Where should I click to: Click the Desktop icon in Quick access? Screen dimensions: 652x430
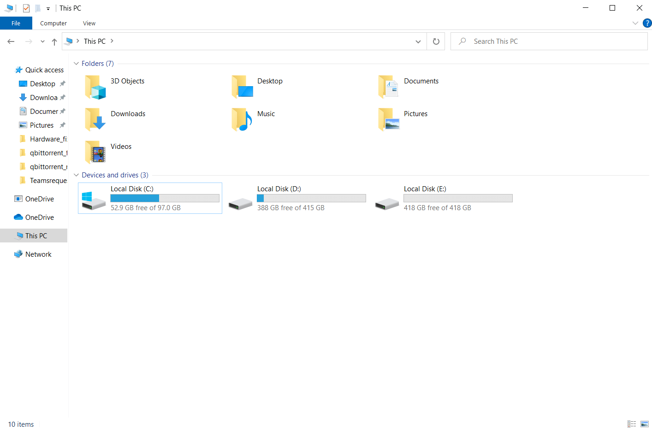coord(23,84)
